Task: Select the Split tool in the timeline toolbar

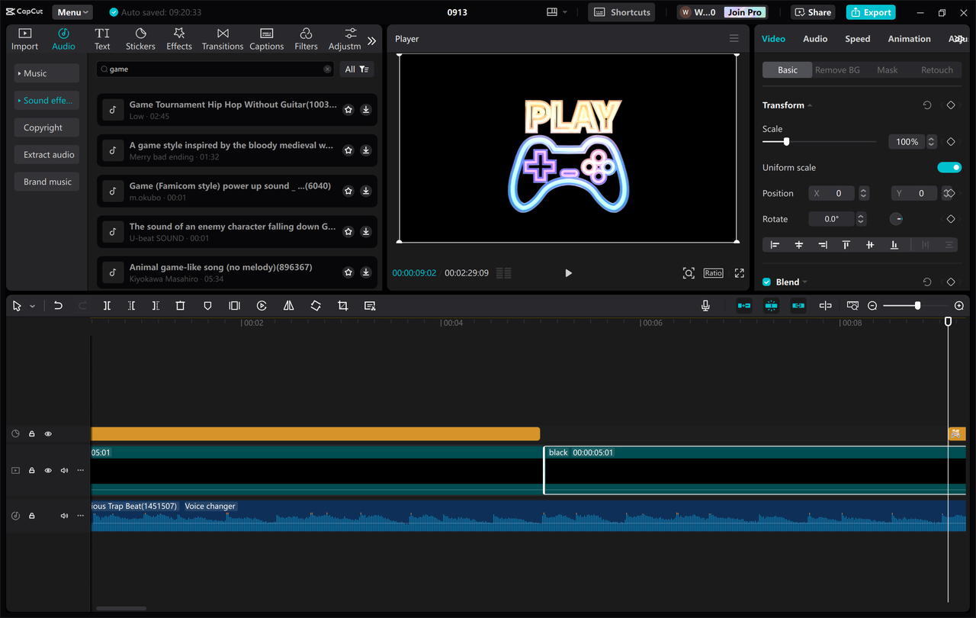Action: tap(107, 305)
